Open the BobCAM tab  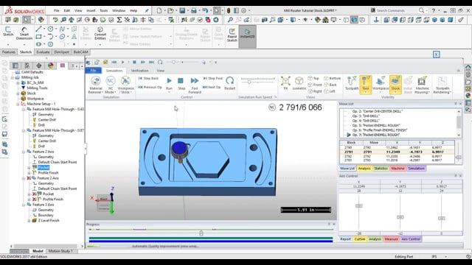[80, 52]
